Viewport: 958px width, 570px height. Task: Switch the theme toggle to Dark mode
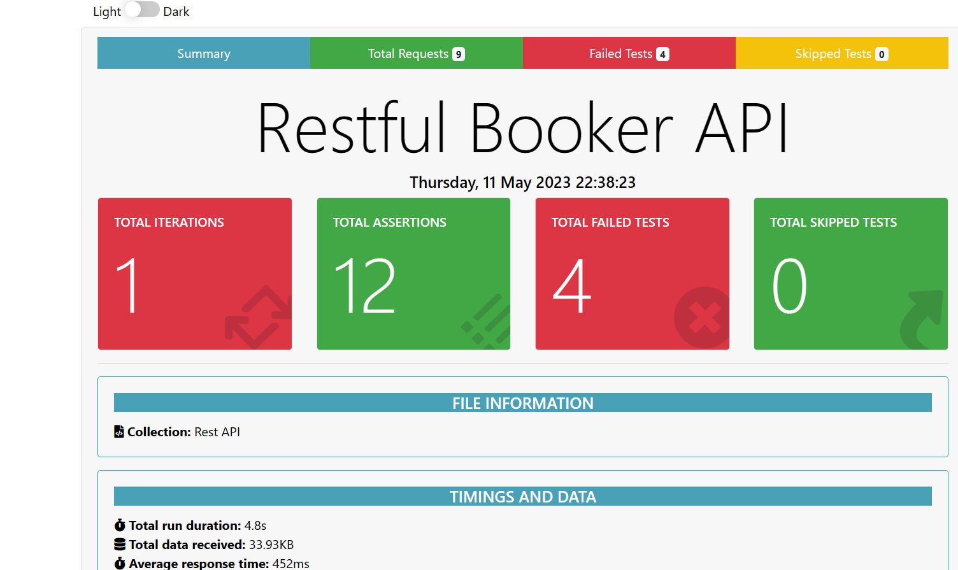(141, 10)
